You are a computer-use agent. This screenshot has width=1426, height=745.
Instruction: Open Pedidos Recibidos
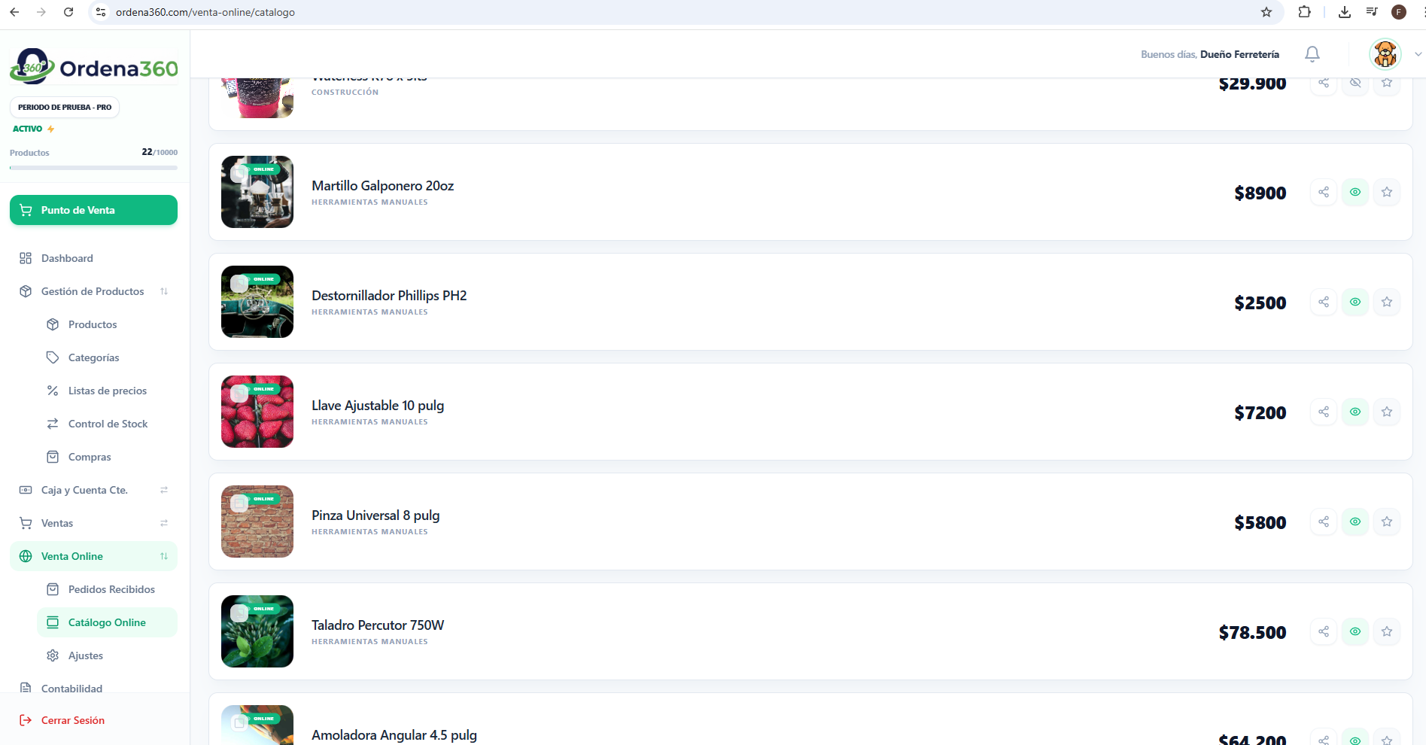pos(107,589)
